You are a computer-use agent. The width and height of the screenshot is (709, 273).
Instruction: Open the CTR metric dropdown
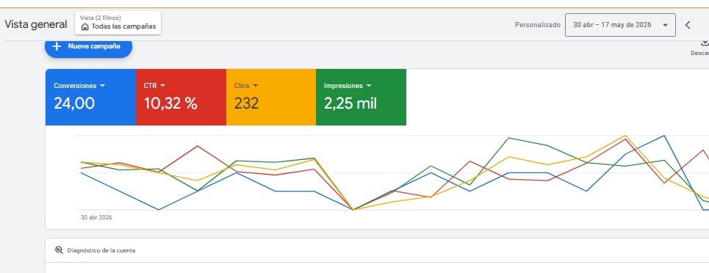(154, 85)
